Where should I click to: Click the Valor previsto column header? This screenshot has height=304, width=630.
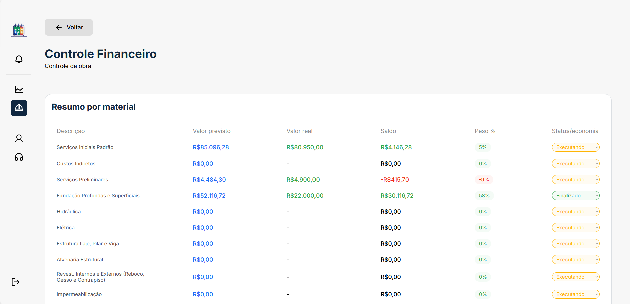tap(212, 131)
